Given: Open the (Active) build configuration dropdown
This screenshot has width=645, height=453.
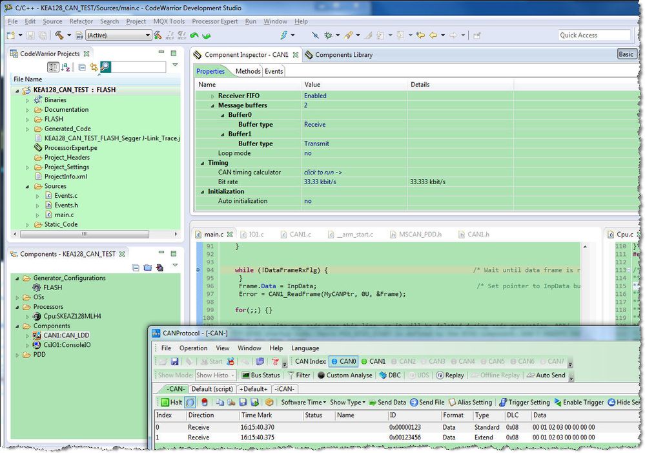Looking at the screenshot, I should 118,36.
